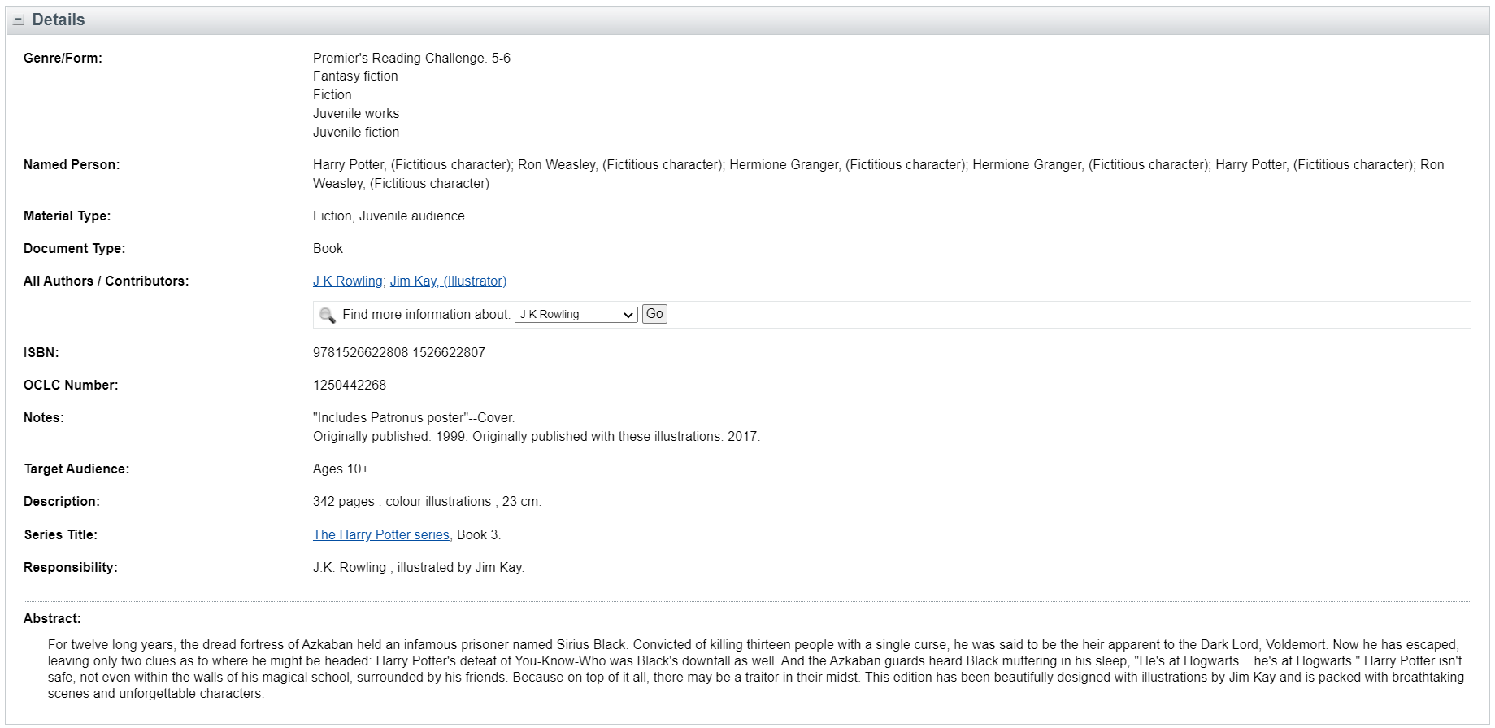Click the Abstract heading
The image size is (1495, 728).
(52, 618)
